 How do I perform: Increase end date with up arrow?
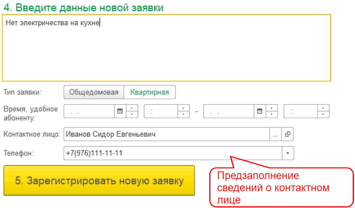pos(272,108)
